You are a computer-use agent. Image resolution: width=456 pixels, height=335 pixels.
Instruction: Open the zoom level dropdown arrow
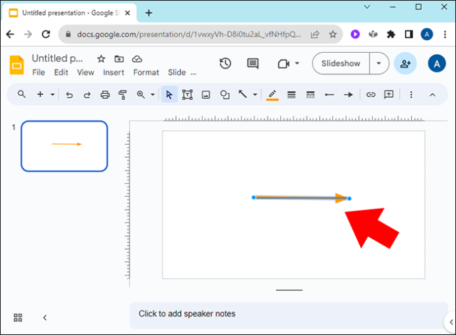(x=153, y=94)
